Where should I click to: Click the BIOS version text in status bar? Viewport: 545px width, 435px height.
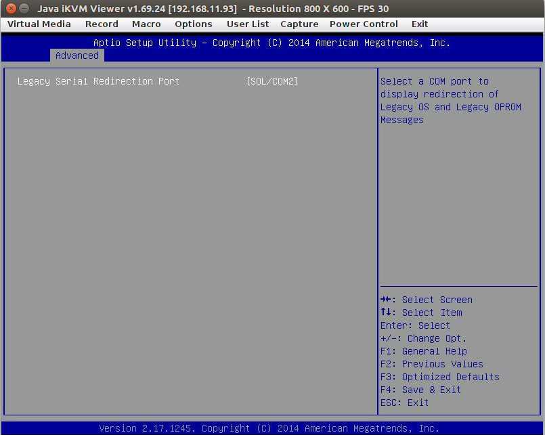coord(272,428)
